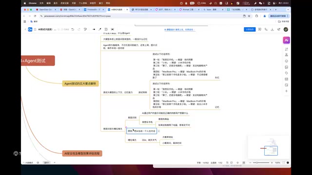Zoom out with the minus button
The height and width of the screenshot is (175, 312).
click(x=250, y=162)
